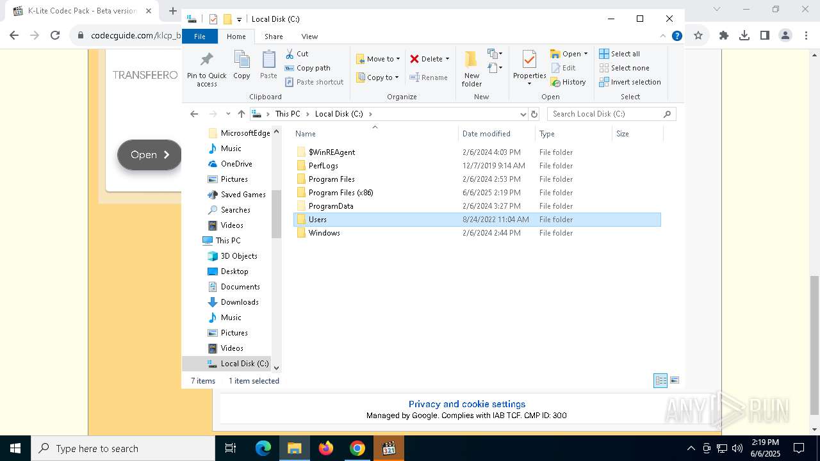The width and height of the screenshot is (820, 461).
Task: Click Select all in ribbon
Action: pyautogui.click(x=619, y=54)
